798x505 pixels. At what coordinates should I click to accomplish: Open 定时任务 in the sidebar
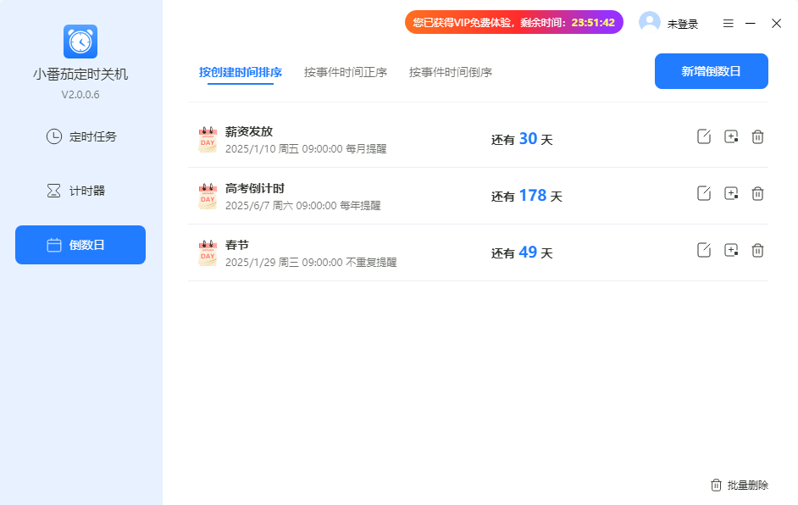[80, 136]
